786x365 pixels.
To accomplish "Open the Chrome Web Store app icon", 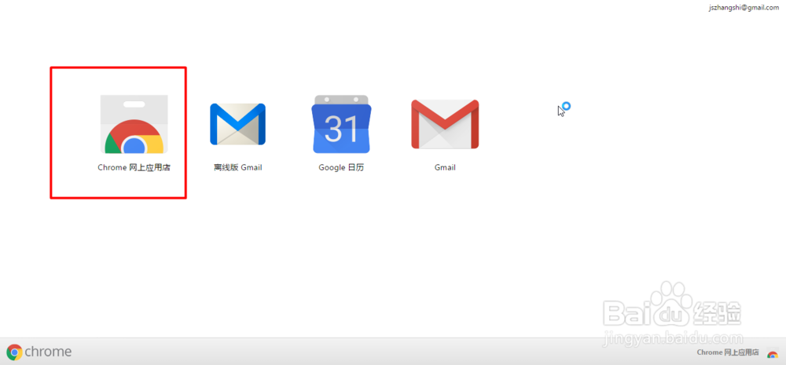I will tap(134, 124).
